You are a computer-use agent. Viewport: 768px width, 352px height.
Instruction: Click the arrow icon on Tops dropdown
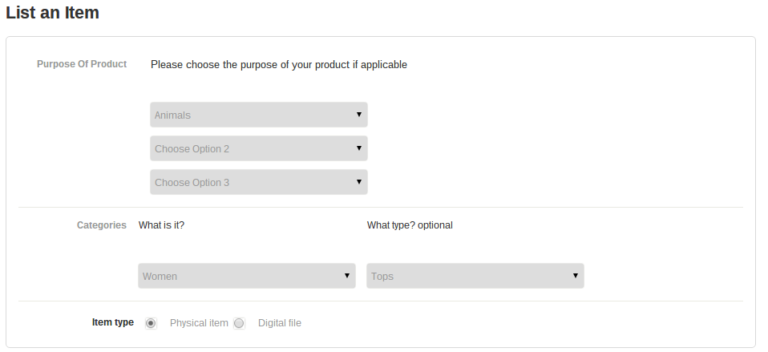(576, 276)
